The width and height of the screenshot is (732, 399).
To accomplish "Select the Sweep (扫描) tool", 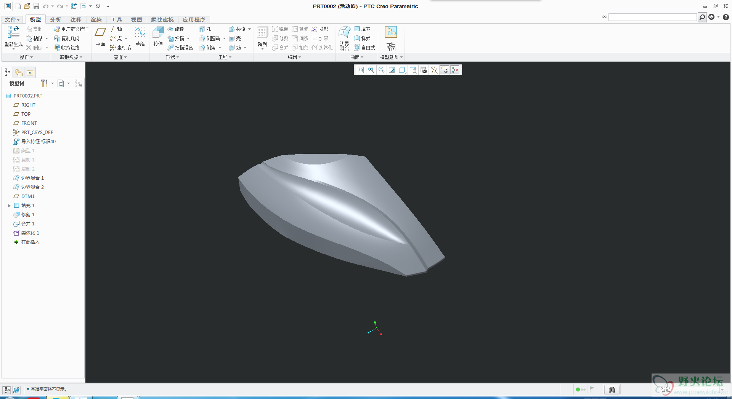I will (x=176, y=38).
